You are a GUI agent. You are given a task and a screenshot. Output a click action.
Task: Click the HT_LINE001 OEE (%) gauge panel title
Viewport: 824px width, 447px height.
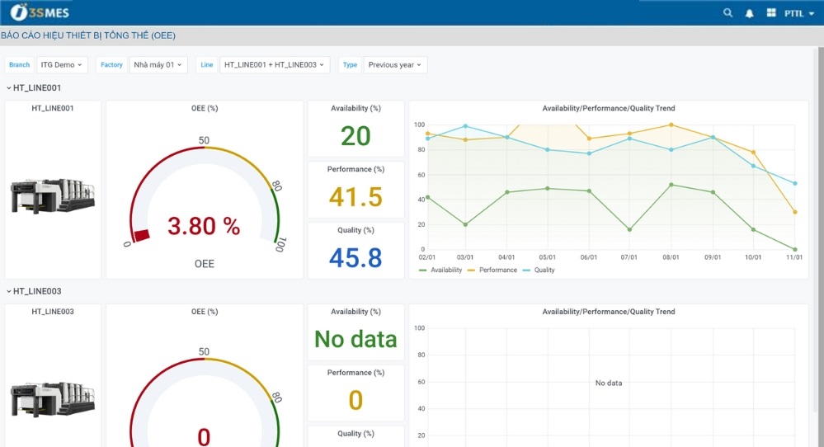[x=204, y=108]
